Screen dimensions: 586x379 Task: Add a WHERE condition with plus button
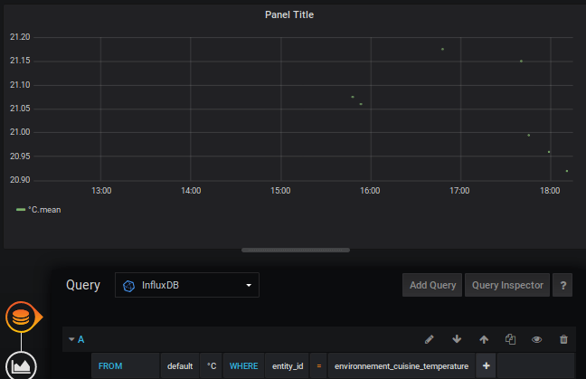coord(486,365)
